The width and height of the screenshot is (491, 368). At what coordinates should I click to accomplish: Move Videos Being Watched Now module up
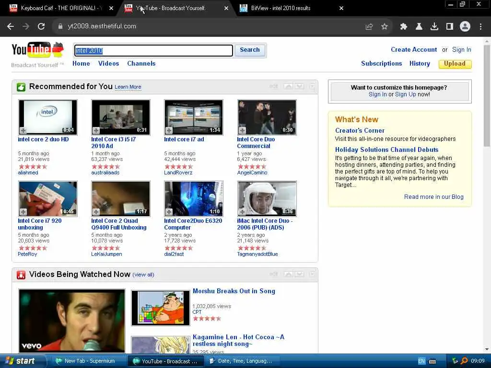pos(288,274)
